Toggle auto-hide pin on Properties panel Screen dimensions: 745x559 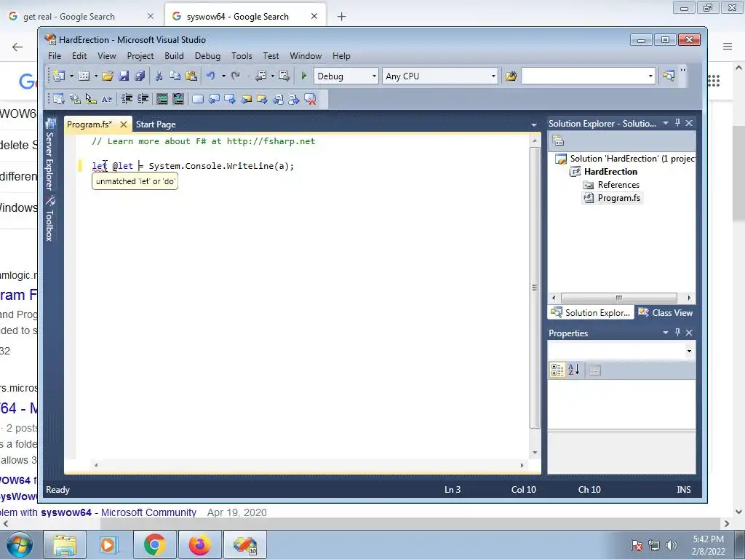(x=677, y=332)
